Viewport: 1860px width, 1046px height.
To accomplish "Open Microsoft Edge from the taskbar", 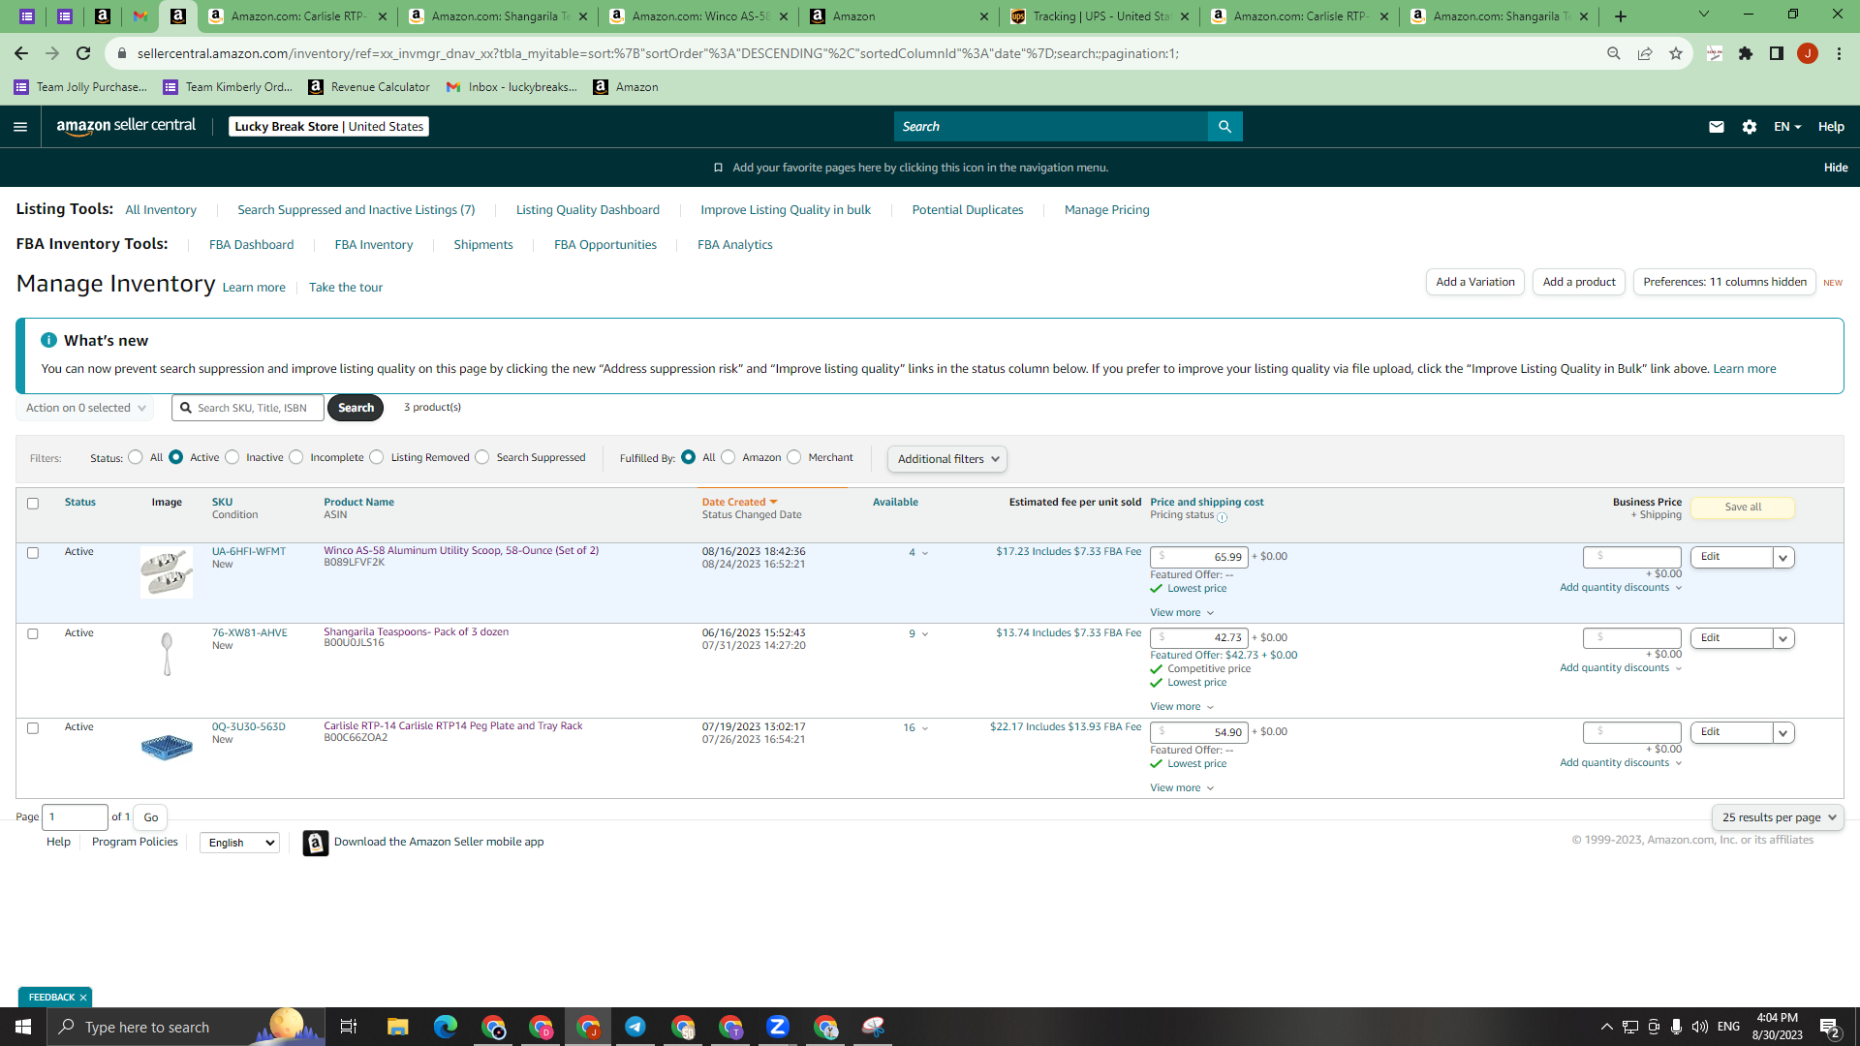I will tap(446, 1027).
